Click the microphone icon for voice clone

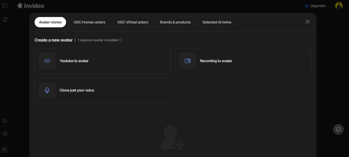[47, 90]
